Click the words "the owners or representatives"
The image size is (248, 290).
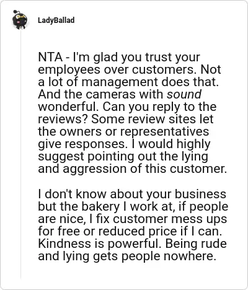coord(123,131)
